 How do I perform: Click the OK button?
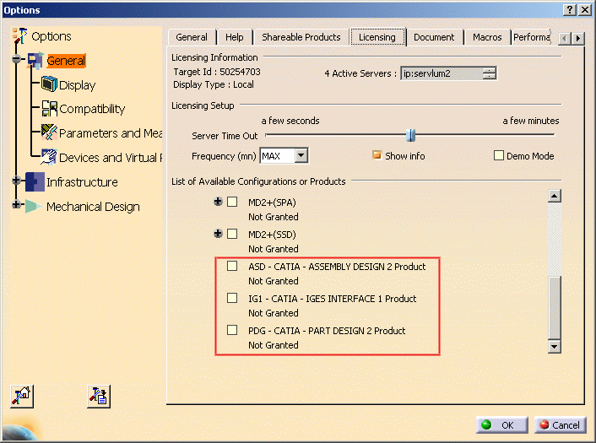501,424
